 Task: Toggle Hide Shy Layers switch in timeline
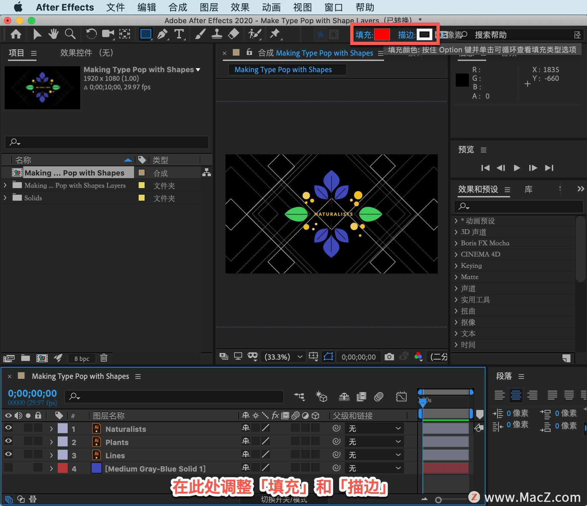344,396
